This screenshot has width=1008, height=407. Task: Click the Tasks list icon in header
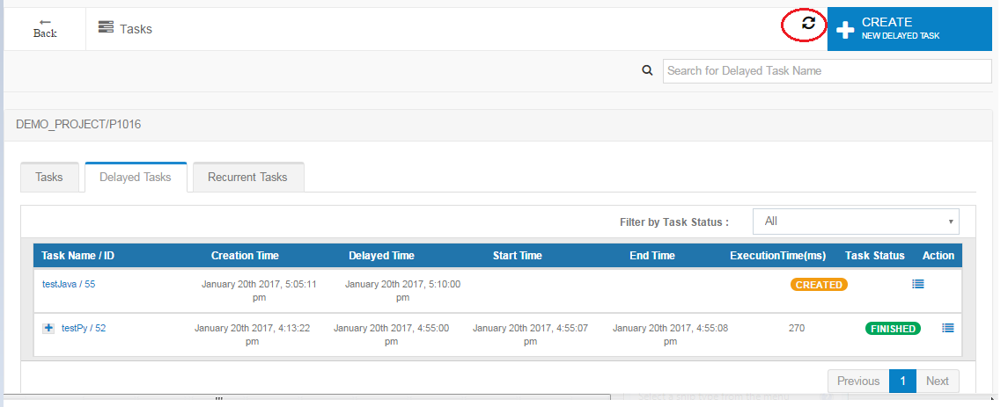point(106,27)
